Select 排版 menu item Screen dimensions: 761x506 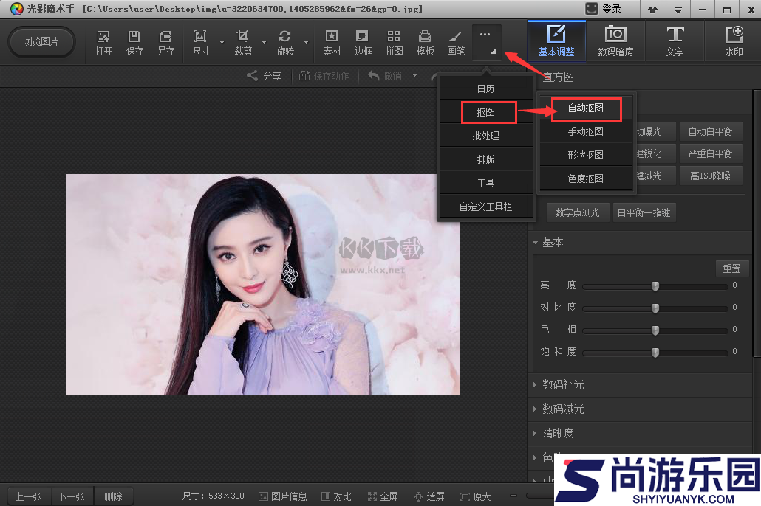coord(486,159)
